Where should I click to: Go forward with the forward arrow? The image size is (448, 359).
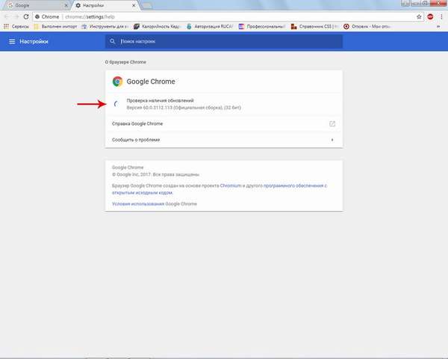pos(16,16)
